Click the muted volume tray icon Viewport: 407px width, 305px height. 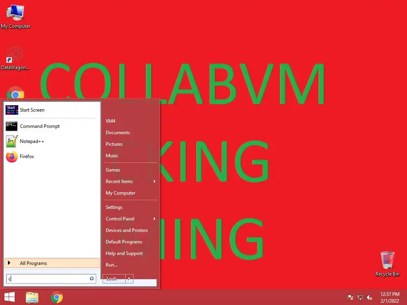tap(369, 297)
